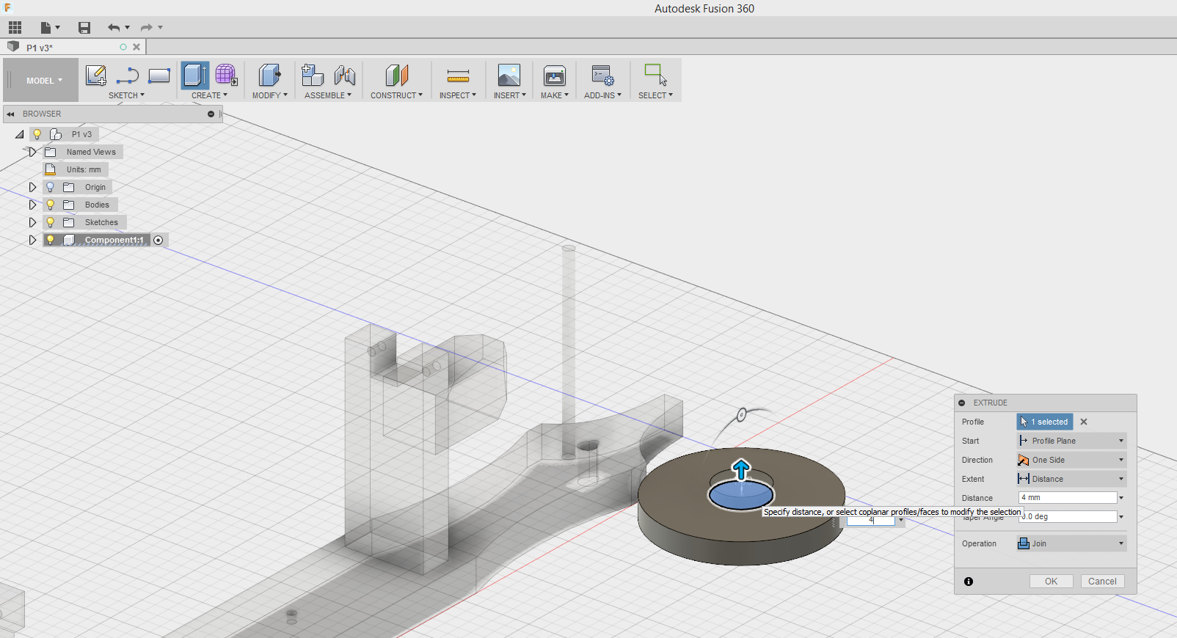1177x638 pixels.
Task: Click the blue extrude arrow manipulator
Action: pos(741,469)
